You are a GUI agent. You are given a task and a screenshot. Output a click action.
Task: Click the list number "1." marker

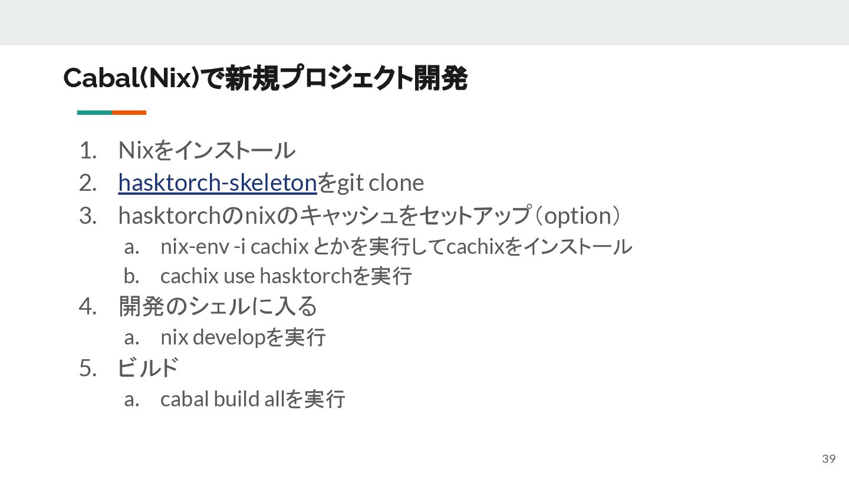point(87,151)
